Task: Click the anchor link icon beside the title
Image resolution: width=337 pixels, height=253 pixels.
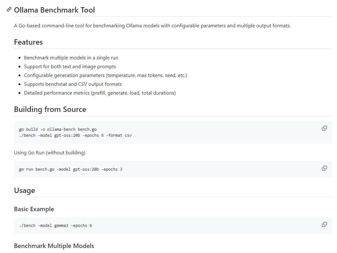Action: coord(9,10)
